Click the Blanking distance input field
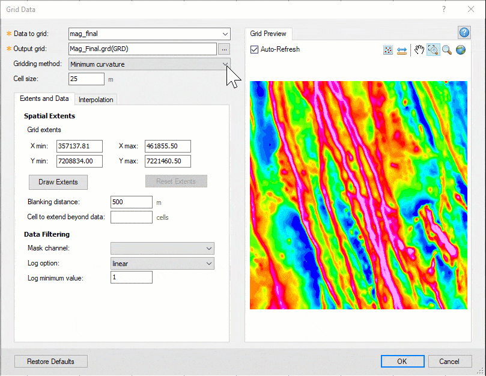The image size is (486, 376). (132, 202)
